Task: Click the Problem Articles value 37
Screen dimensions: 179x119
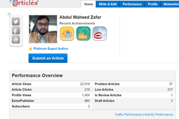Action: [x=171, y=84]
